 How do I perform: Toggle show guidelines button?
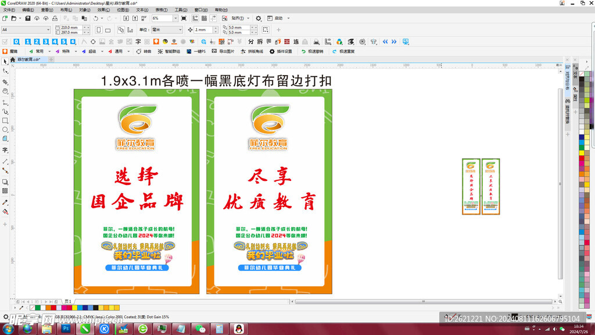pyautogui.click(x=213, y=18)
